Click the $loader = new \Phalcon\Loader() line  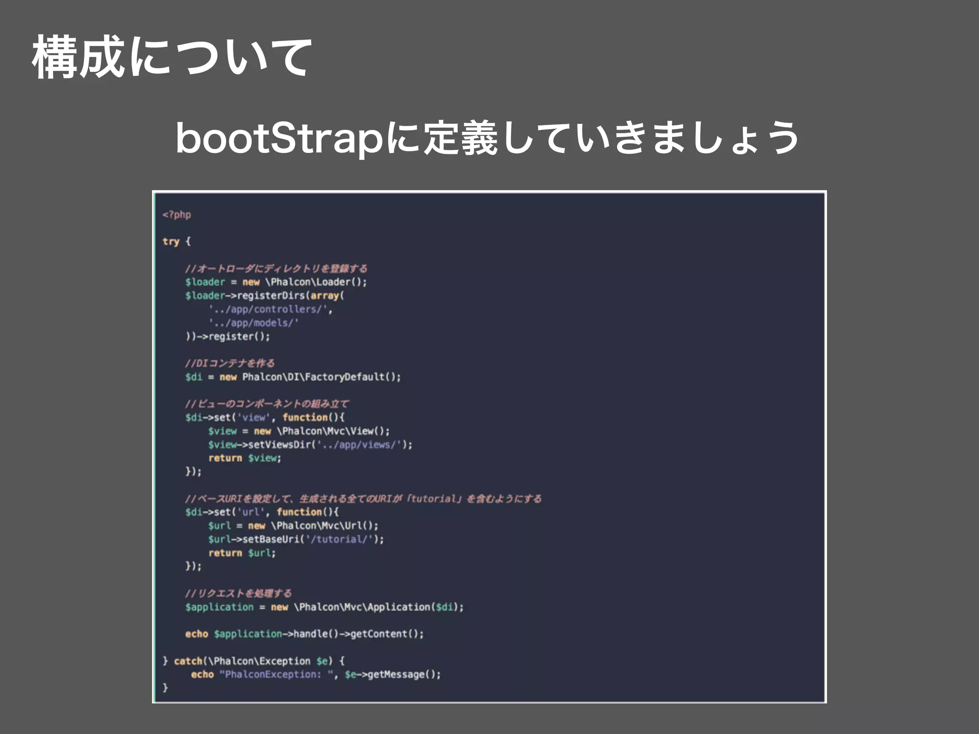[276, 282]
